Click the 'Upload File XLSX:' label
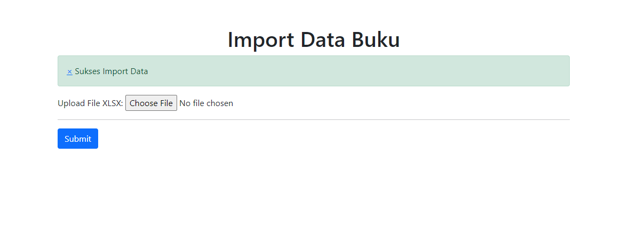This screenshot has width=637, height=226. coord(90,103)
